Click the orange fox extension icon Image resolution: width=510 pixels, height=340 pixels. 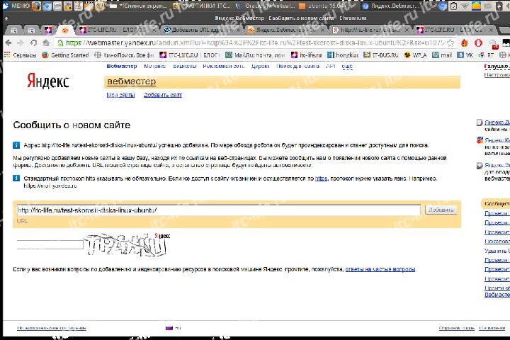(x=465, y=42)
